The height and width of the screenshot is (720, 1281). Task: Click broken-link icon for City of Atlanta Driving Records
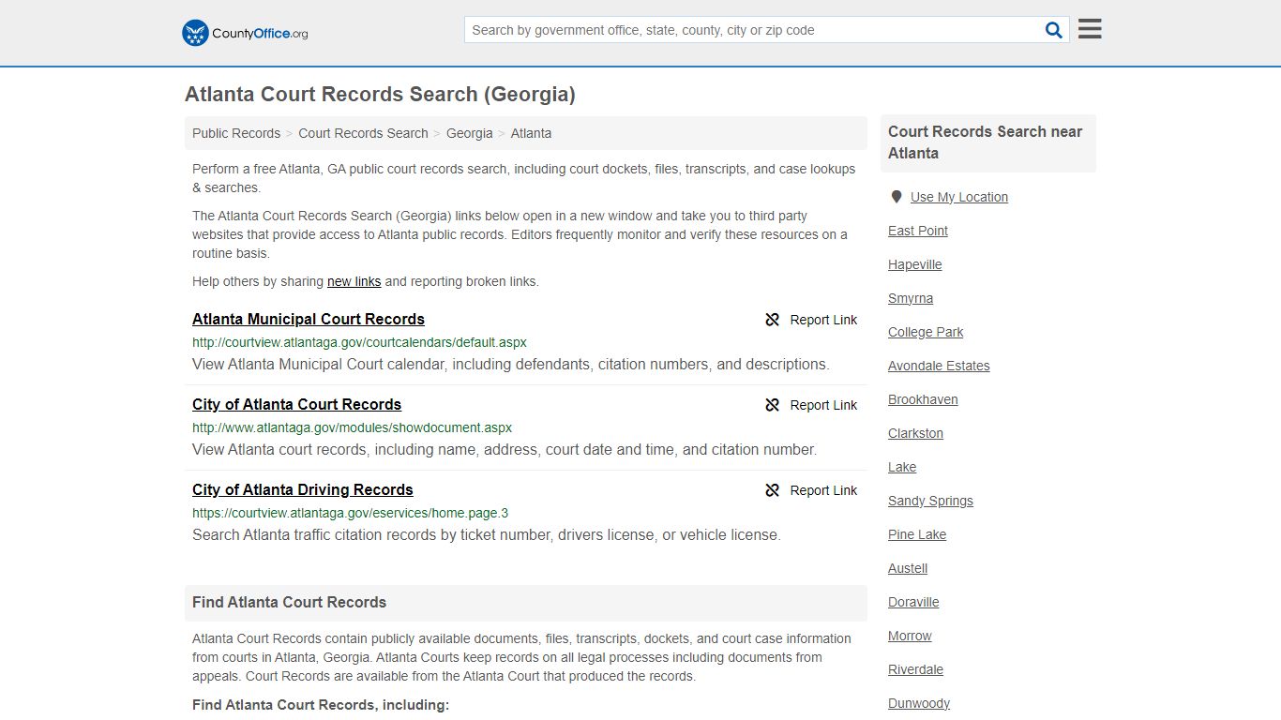pos(773,490)
